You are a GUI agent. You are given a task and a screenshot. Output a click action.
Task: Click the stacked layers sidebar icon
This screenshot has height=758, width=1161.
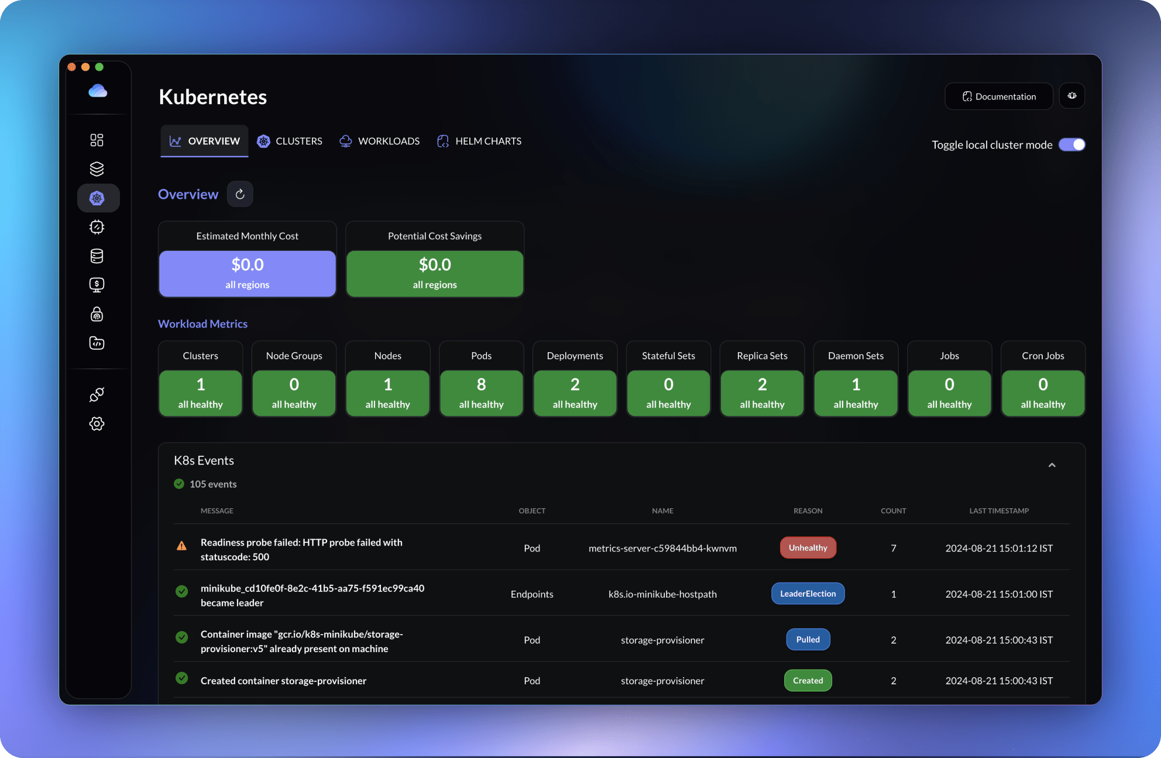[x=97, y=169]
